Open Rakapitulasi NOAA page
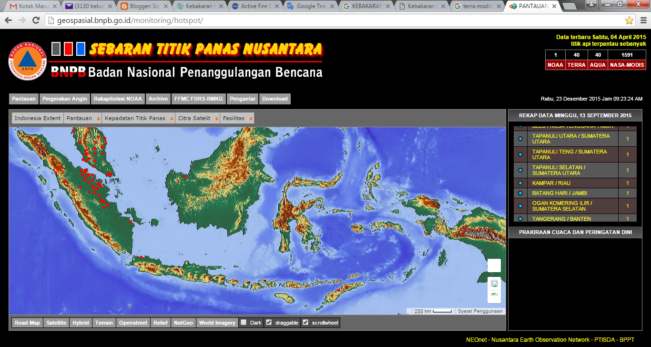The image size is (651, 347). [118, 99]
